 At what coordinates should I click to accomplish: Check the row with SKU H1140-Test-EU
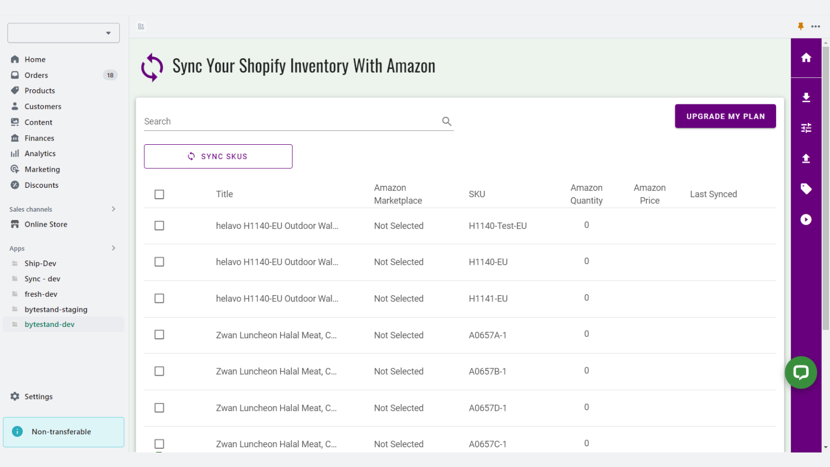click(x=159, y=226)
